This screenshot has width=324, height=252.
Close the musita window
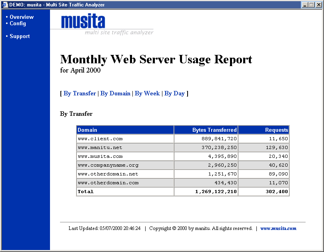319,4
